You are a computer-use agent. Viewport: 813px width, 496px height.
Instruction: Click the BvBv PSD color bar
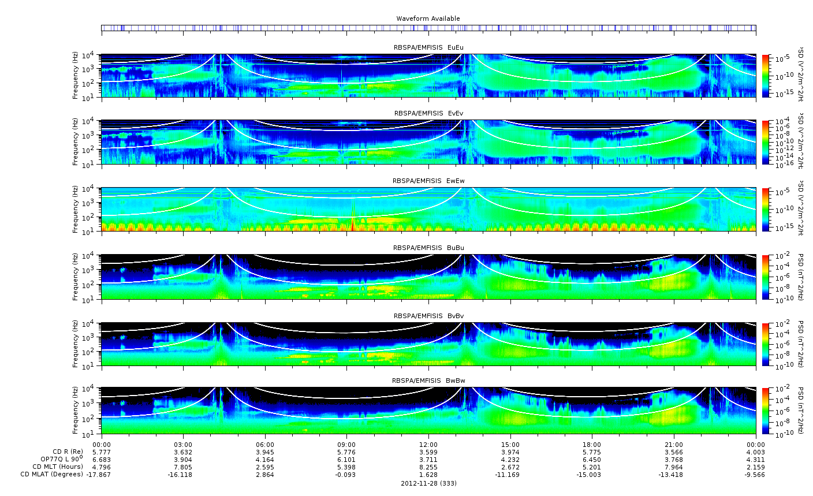[x=766, y=344]
